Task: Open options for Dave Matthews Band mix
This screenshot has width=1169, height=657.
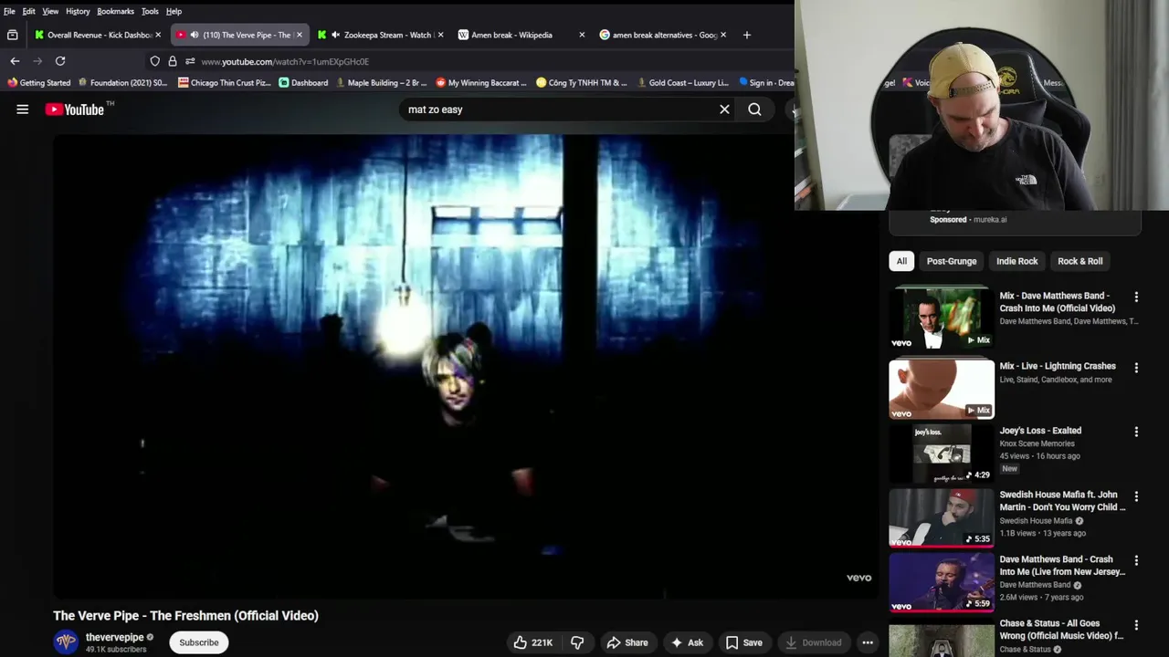Action: (x=1136, y=297)
